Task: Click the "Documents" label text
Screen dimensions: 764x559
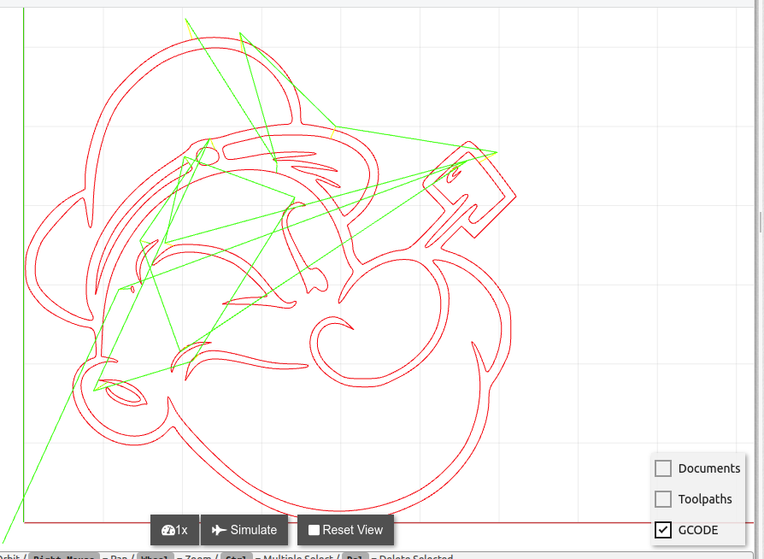Action: [709, 468]
